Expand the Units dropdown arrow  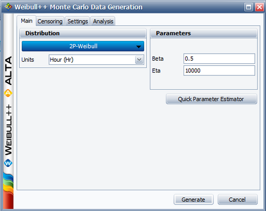(x=139, y=60)
